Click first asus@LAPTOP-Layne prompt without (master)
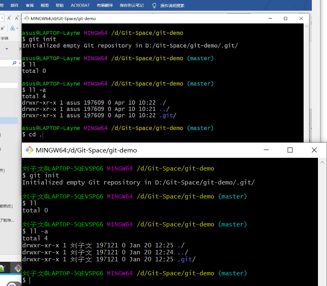 (x=103, y=33)
